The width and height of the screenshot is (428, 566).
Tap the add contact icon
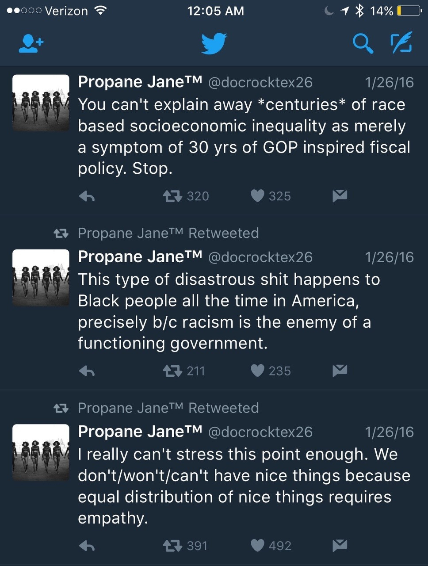click(31, 44)
